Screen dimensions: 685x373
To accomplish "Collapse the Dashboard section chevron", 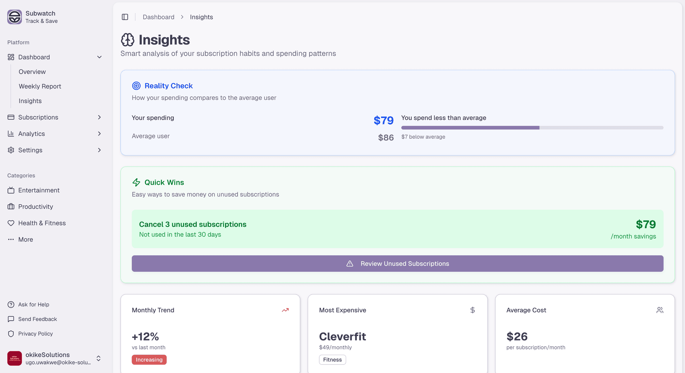I will 99,57.
